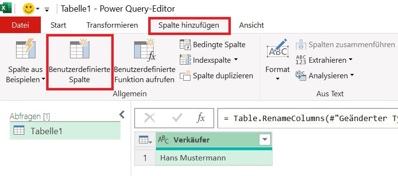Add a Bedingte Spalte
The width and height of the screenshot is (398, 176).
(212, 45)
